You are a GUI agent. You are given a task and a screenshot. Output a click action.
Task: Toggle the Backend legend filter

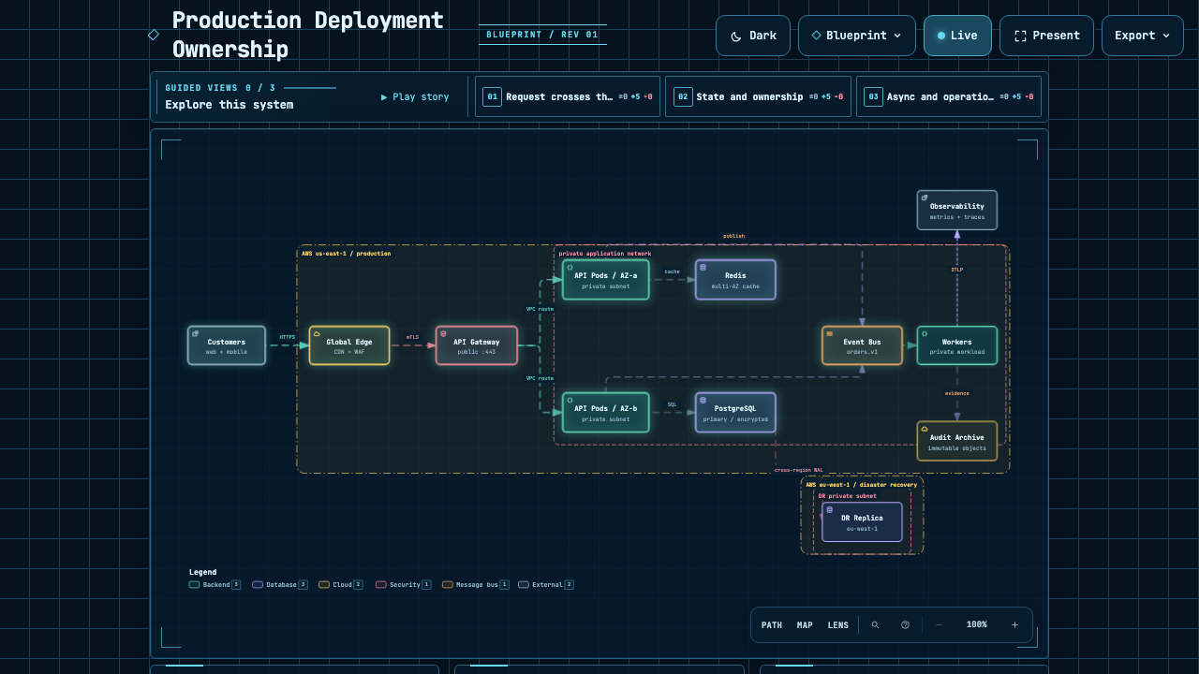[215, 584]
